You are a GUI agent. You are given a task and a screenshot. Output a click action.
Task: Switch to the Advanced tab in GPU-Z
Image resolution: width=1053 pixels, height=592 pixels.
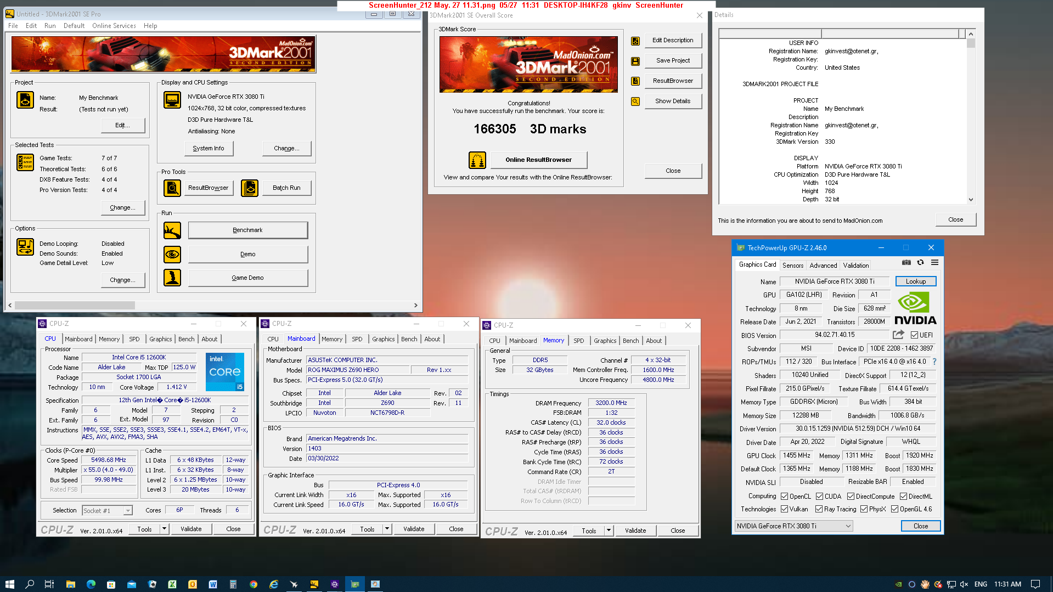(x=823, y=266)
